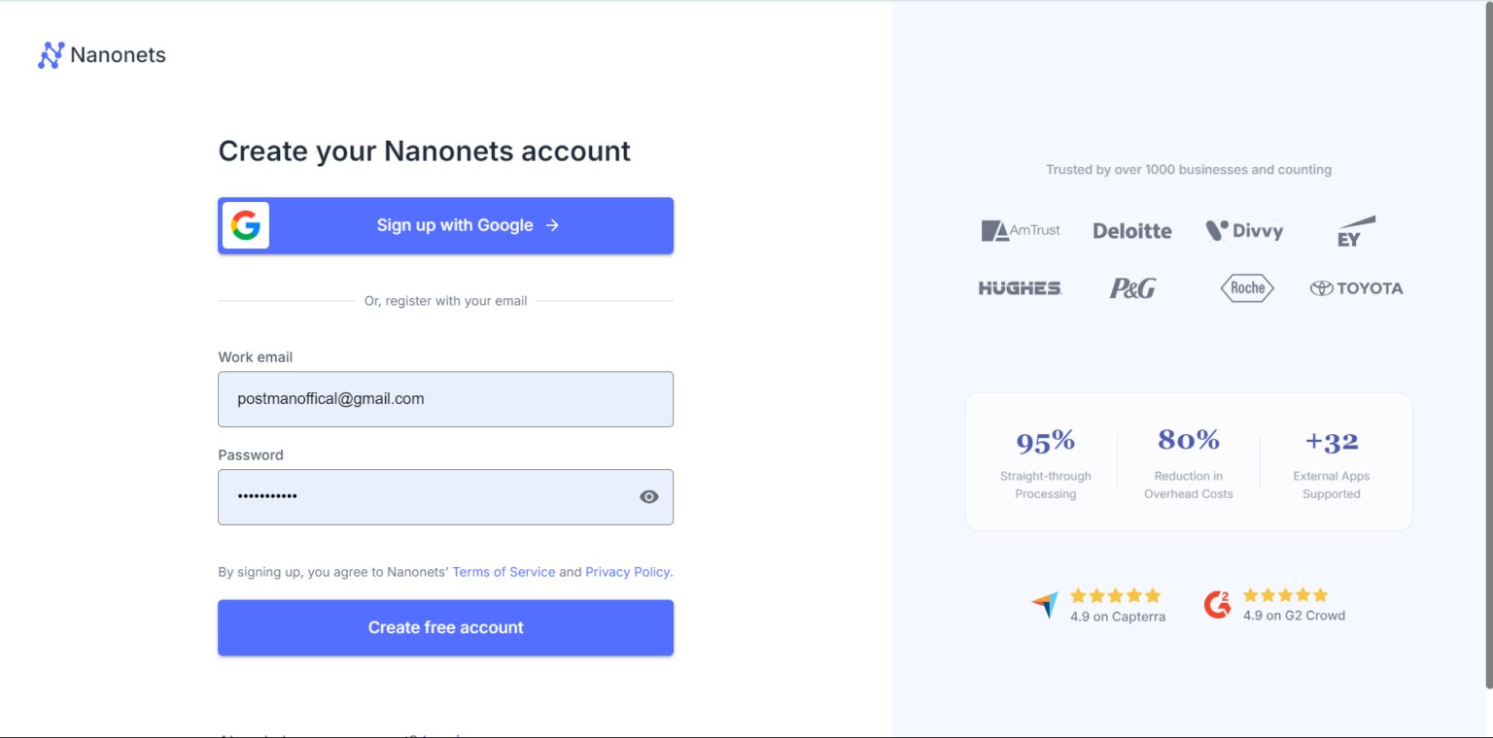
Task: Click into the Password field
Action: [428, 497]
